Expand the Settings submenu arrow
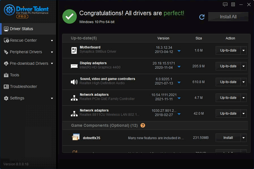254x169 pixels. [52, 98]
